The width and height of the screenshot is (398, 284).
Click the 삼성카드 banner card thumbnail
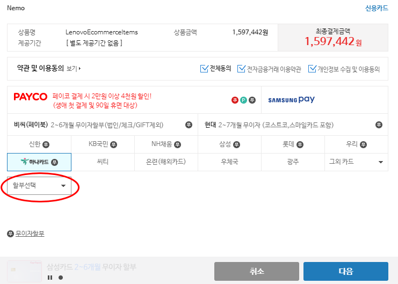point(24,271)
